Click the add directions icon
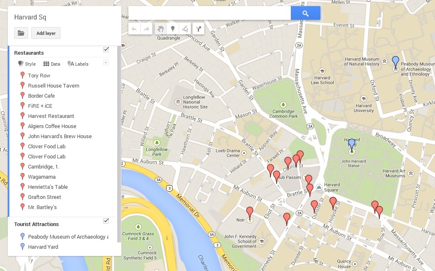 coord(198,29)
